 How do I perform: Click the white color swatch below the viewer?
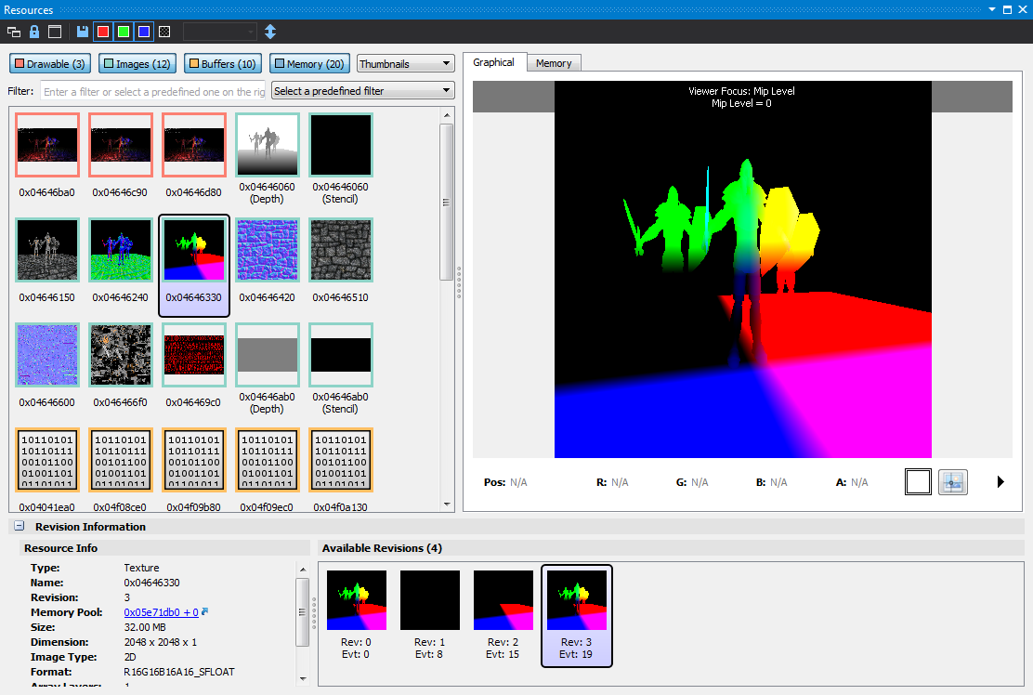click(x=918, y=482)
